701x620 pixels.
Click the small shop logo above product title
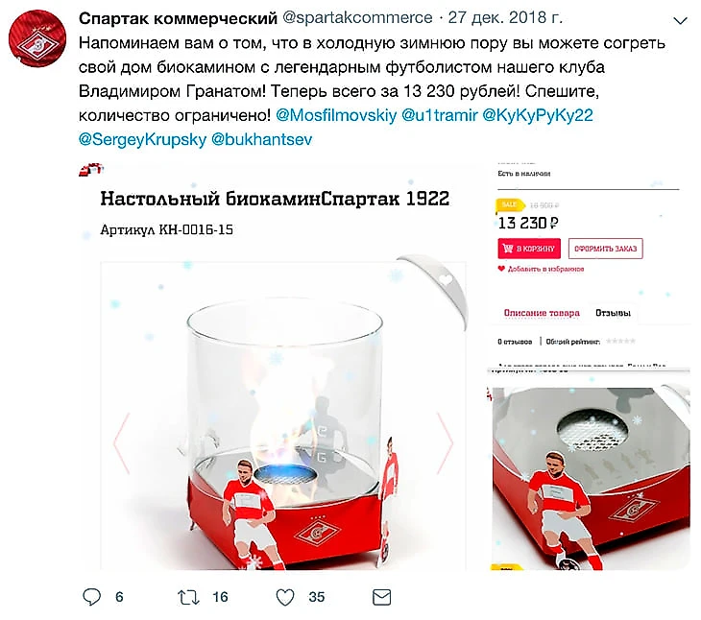(91, 169)
